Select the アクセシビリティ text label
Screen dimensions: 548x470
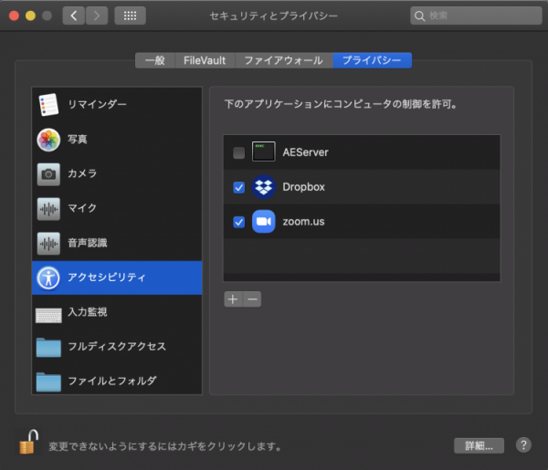pyautogui.click(x=107, y=277)
